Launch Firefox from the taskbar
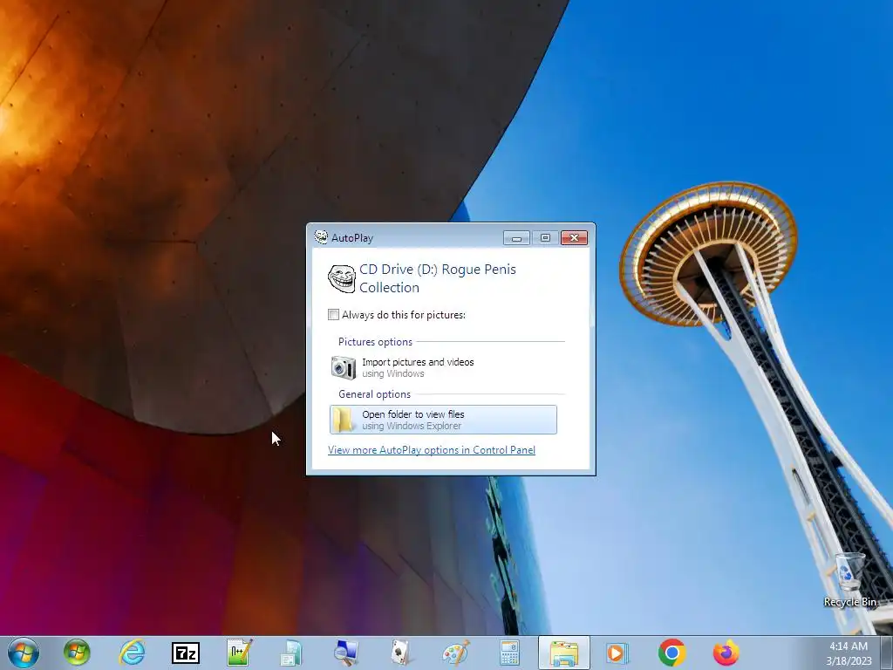The height and width of the screenshot is (670, 893). pos(726,653)
